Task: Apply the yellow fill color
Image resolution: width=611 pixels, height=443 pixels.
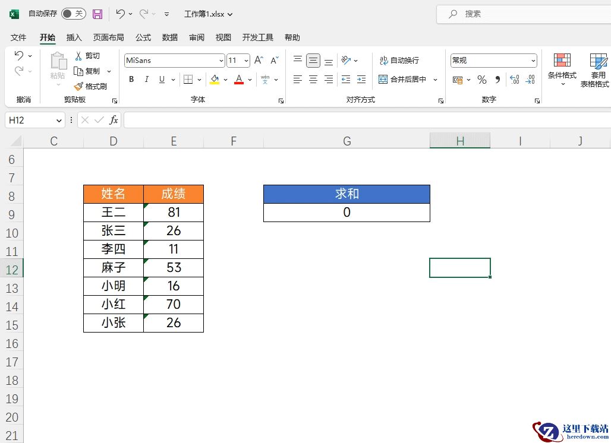Action: coord(215,80)
